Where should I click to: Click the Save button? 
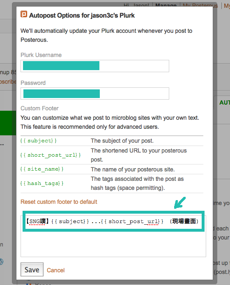32,269
